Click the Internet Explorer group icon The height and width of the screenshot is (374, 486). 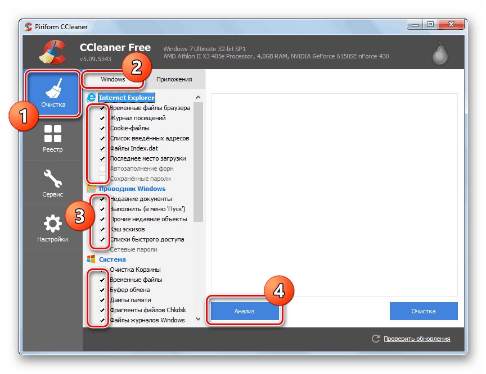91,98
